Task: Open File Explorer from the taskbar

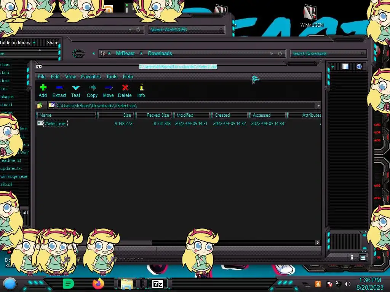Action: (127, 284)
